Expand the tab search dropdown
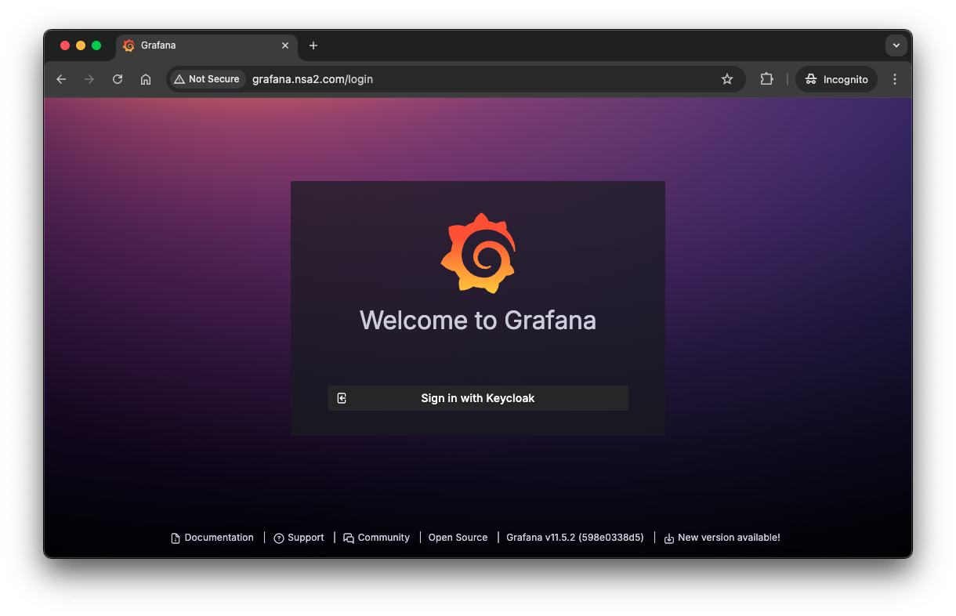 click(896, 45)
